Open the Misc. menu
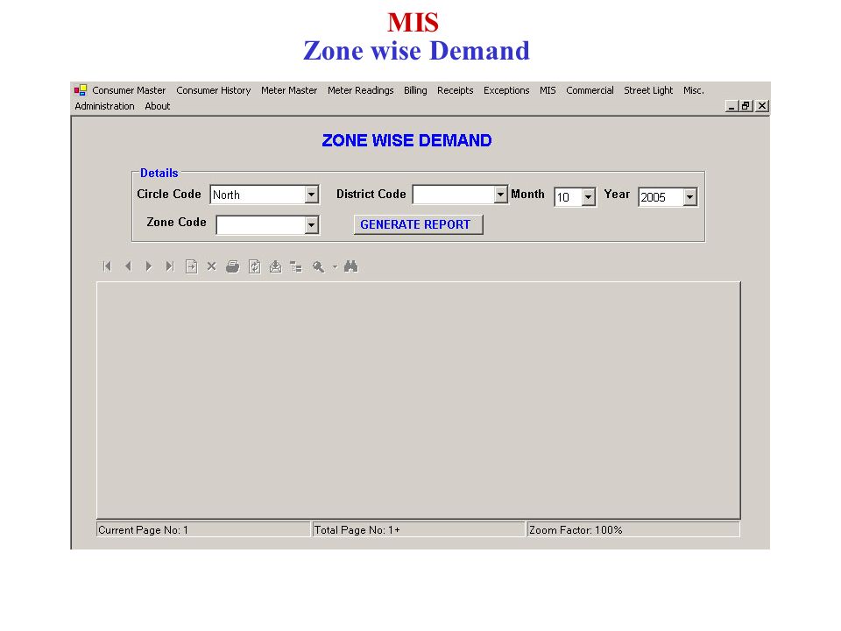The width and height of the screenshot is (841, 631). point(693,90)
